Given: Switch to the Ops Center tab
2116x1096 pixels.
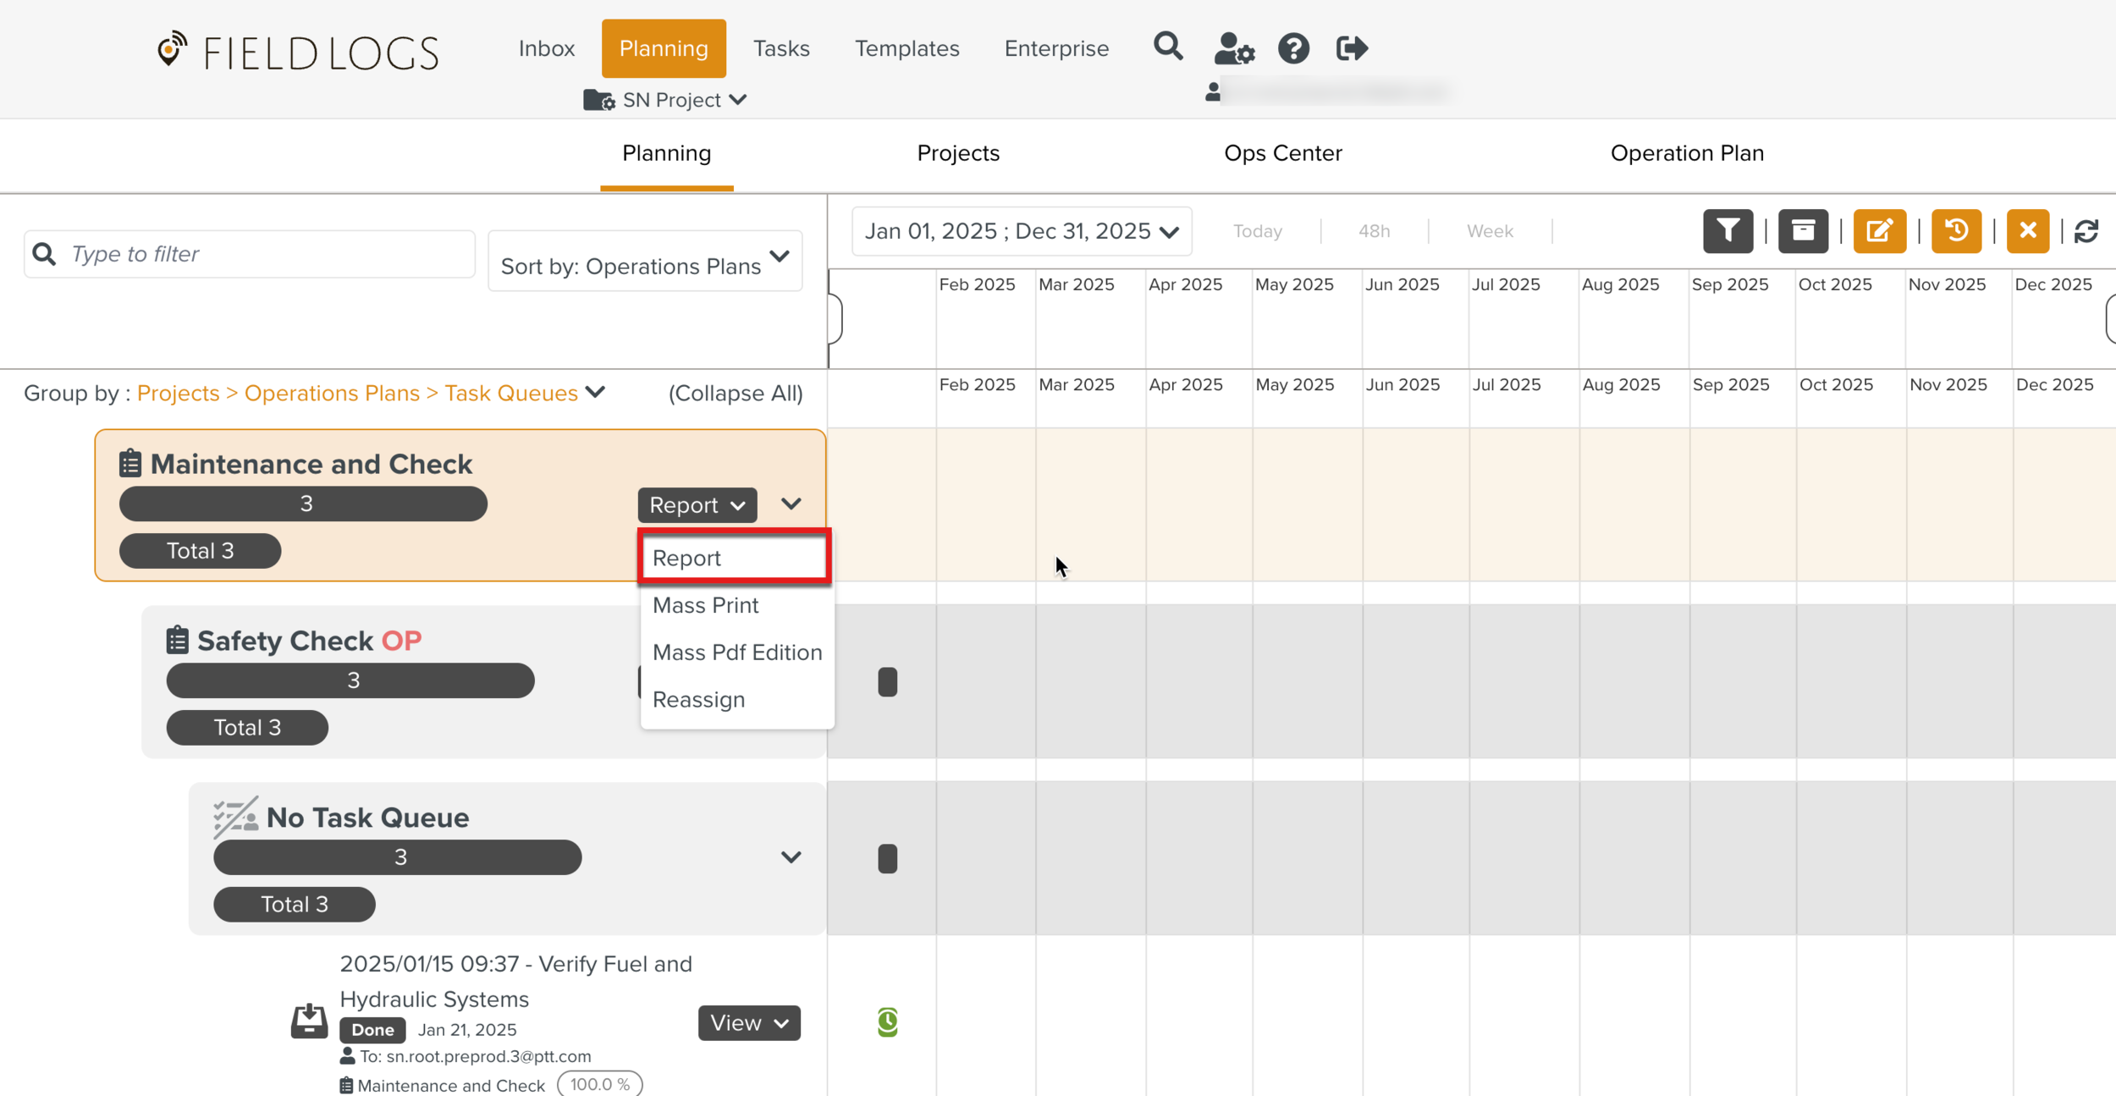Looking at the screenshot, I should click(x=1282, y=153).
